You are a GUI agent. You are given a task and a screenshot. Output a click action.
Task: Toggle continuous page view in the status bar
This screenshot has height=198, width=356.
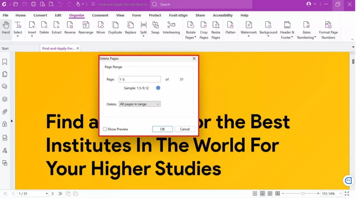[x=262, y=193]
